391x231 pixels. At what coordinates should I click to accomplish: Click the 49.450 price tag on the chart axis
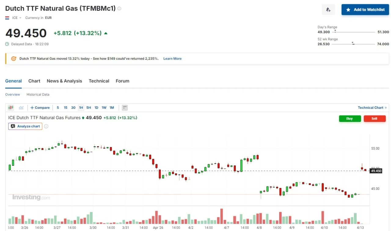pyautogui.click(x=376, y=171)
